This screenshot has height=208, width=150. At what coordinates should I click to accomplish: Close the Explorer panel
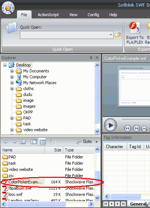(x=97, y=58)
